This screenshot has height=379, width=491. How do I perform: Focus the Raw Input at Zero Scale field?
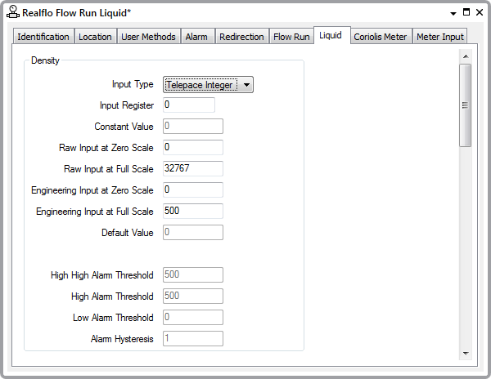point(193,148)
